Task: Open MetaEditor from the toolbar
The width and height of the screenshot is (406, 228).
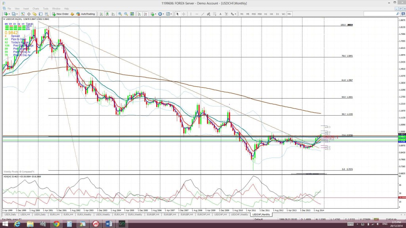Action: pyautogui.click(x=72, y=14)
